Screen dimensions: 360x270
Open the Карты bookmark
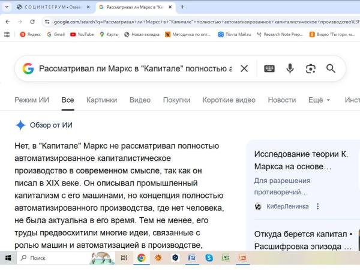click(x=109, y=34)
